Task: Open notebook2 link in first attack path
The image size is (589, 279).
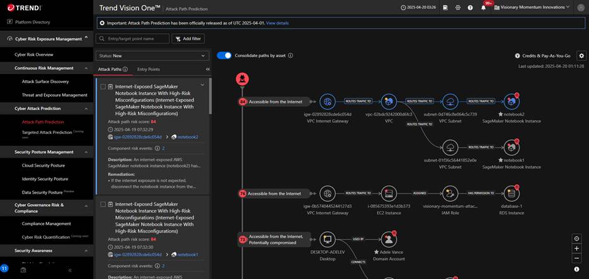Action: pos(188,137)
